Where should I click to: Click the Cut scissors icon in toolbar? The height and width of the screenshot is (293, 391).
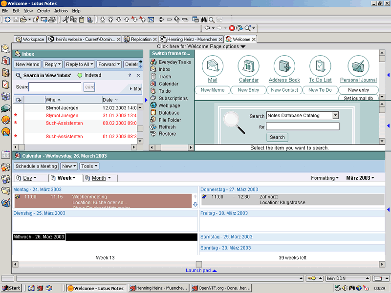pos(65,20)
